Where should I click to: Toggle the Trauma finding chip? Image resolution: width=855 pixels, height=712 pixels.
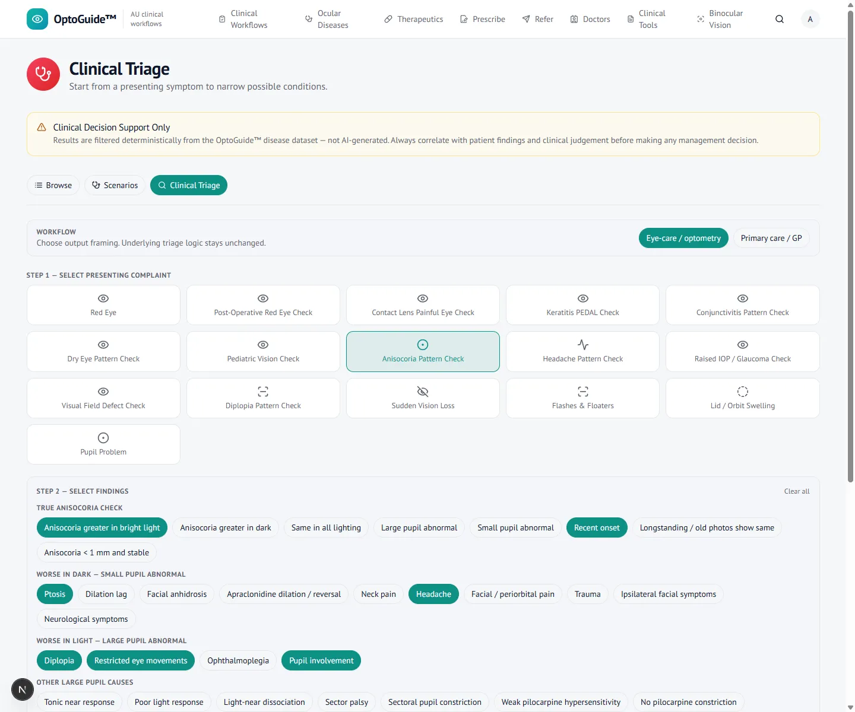click(x=587, y=594)
